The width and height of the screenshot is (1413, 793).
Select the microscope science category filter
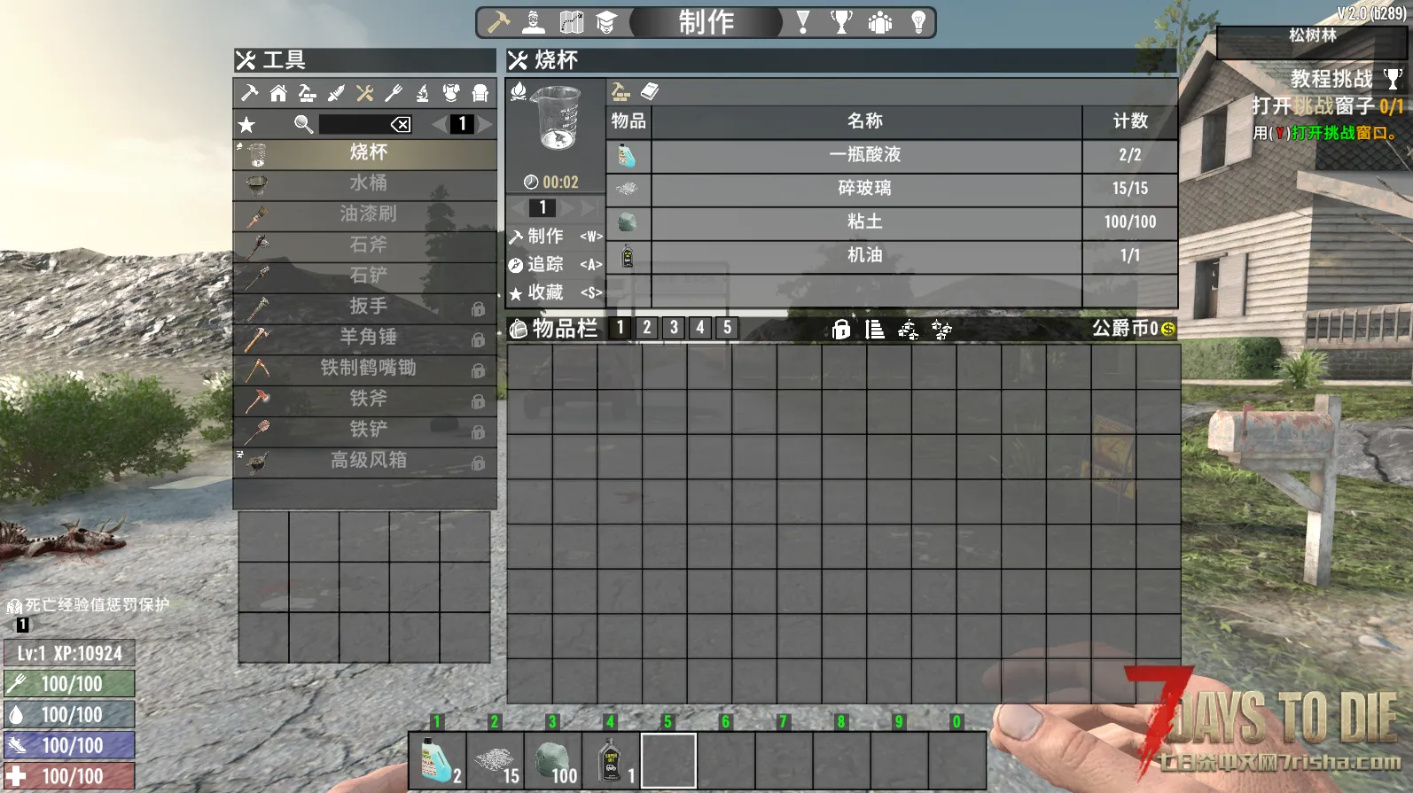point(423,92)
